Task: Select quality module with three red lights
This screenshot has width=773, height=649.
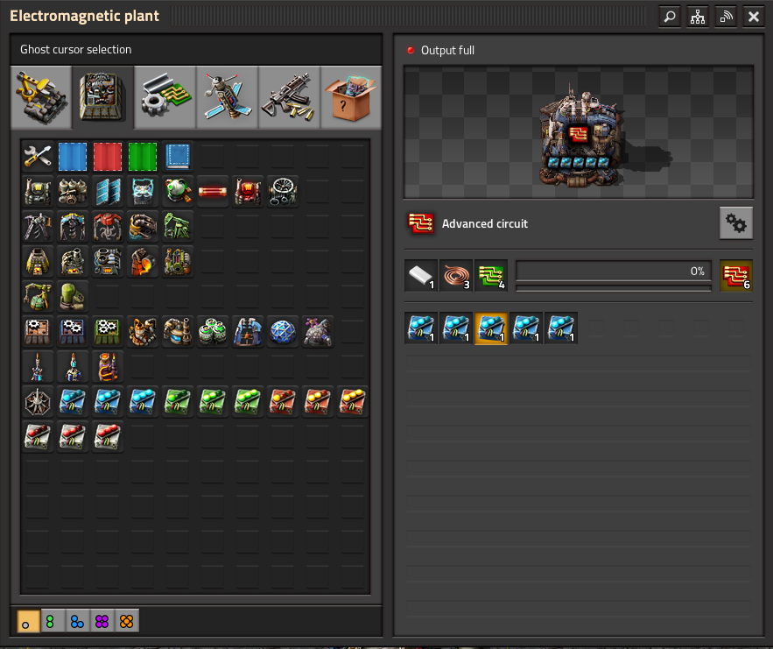Action: (x=108, y=436)
